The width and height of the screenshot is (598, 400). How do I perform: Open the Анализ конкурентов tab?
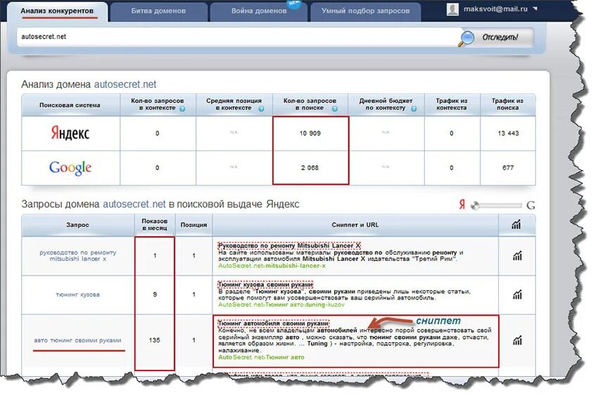click(x=57, y=11)
